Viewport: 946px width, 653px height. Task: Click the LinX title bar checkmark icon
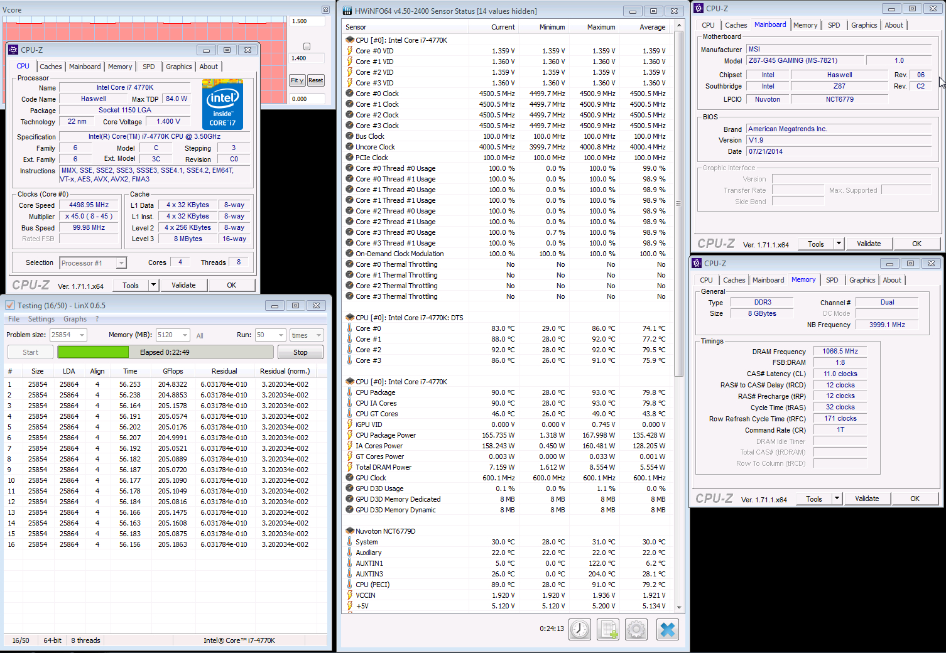(9, 305)
